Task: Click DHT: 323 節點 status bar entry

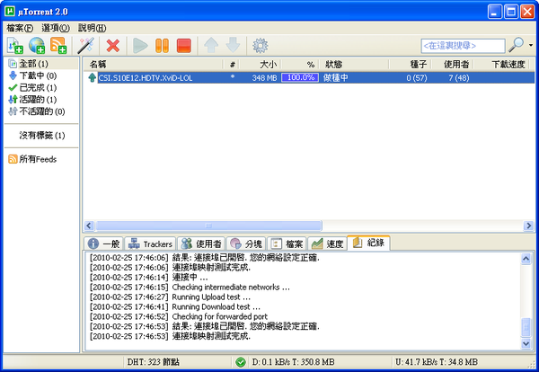Action: click(x=154, y=362)
